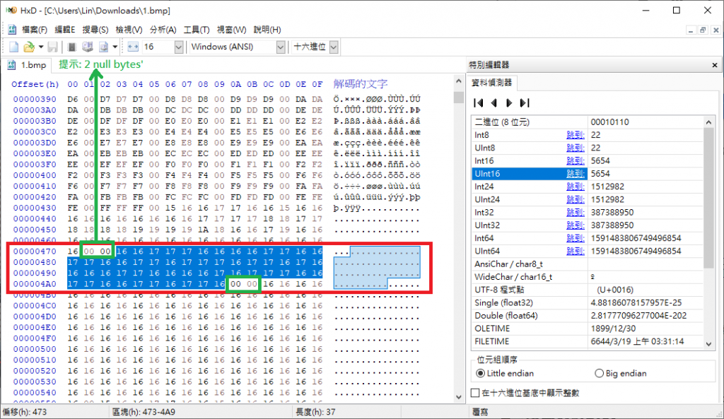Click the bytes-per-row width icon
Screen dimensions: 724x419
point(133,47)
